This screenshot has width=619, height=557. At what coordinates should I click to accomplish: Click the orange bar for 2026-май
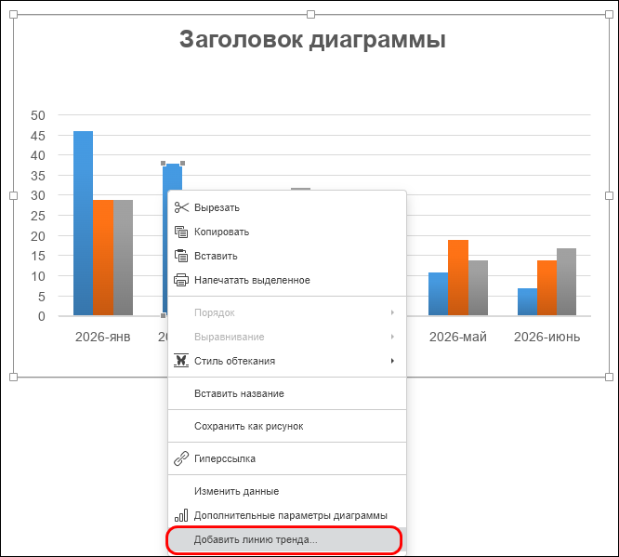[458, 278]
